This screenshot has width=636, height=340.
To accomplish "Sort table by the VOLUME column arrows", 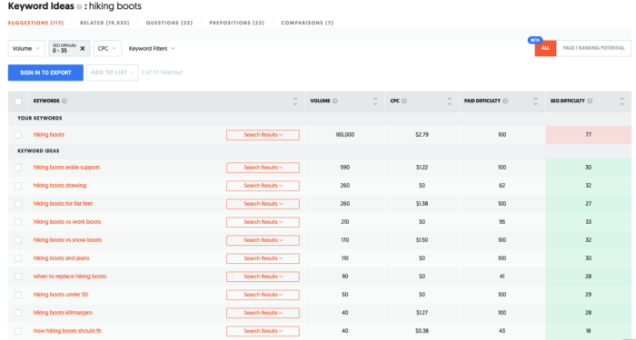I will click(375, 102).
